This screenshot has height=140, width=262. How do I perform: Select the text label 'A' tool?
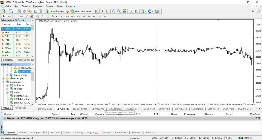point(42,16)
